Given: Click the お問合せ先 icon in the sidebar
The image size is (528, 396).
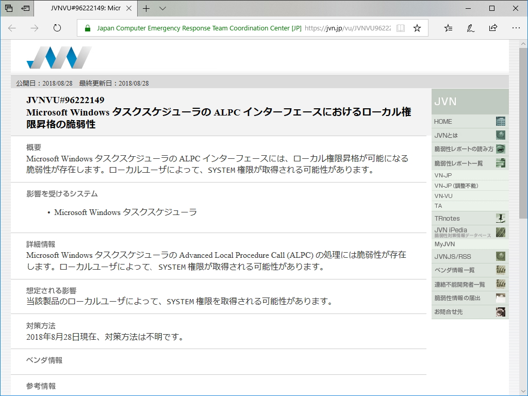Looking at the screenshot, I should [x=500, y=311].
